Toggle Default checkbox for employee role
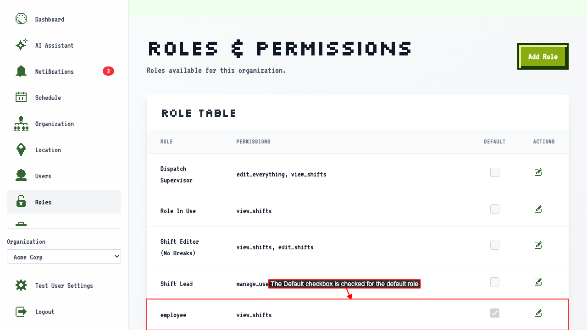 coord(495,313)
